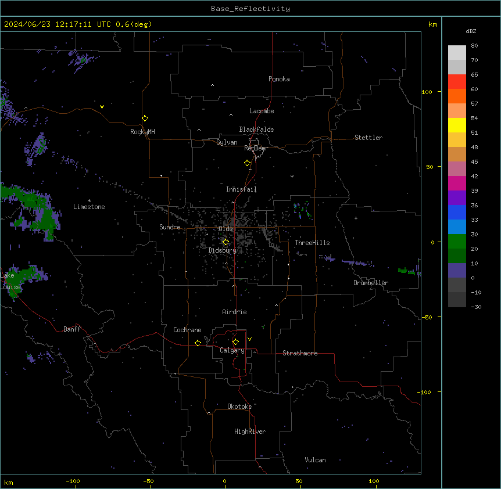Click the yellow diamond marker below Cochrane
Viewport: 501px width, 489px height.
198,343
